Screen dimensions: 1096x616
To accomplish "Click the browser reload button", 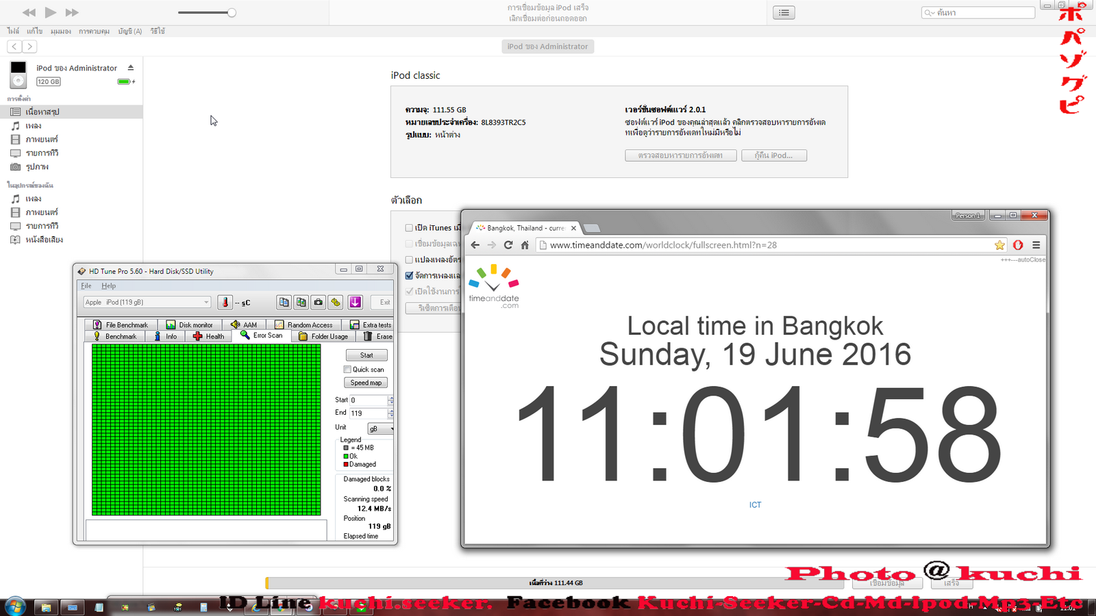I will point(508,245).
